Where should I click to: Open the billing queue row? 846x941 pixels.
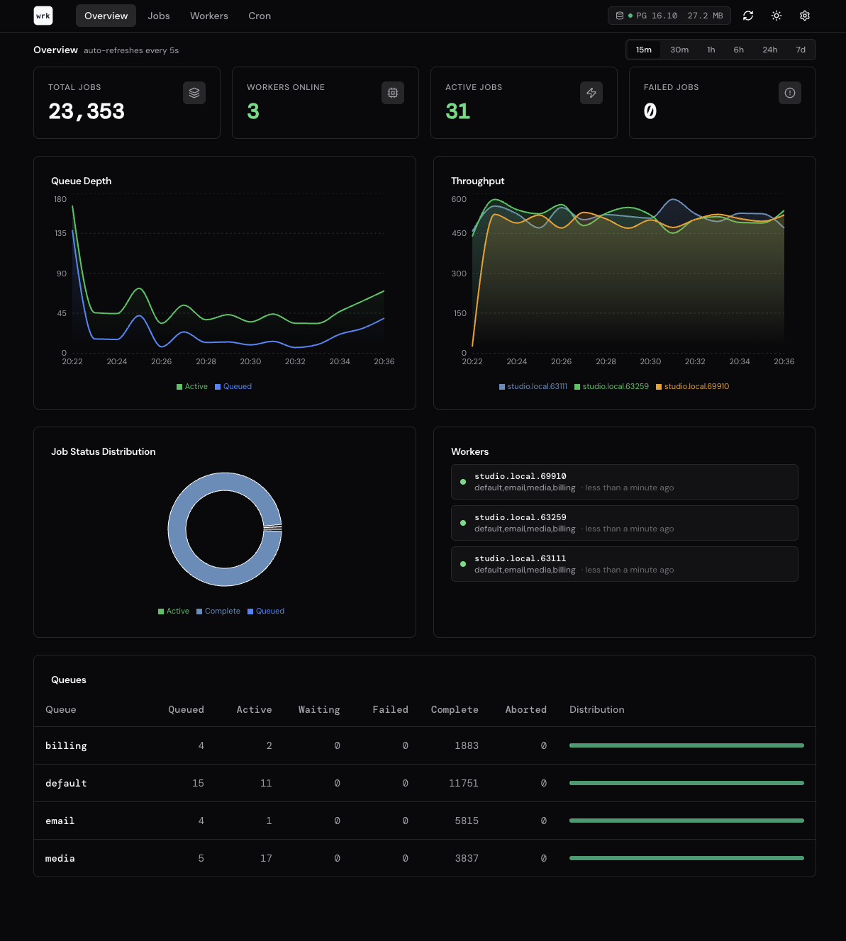pos(66,745)
